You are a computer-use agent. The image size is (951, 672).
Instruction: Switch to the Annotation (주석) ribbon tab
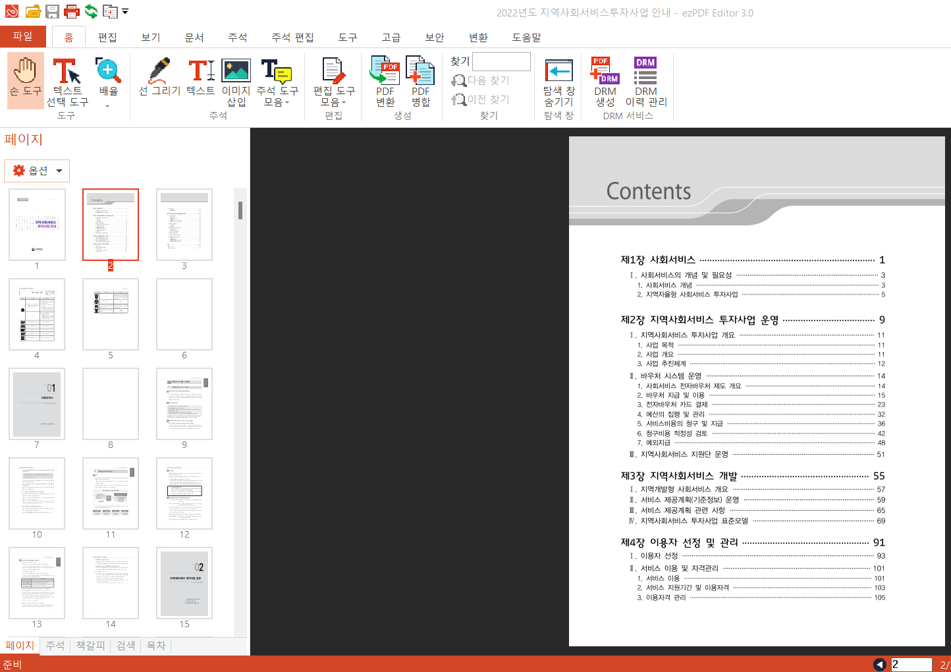coord(238,38)
